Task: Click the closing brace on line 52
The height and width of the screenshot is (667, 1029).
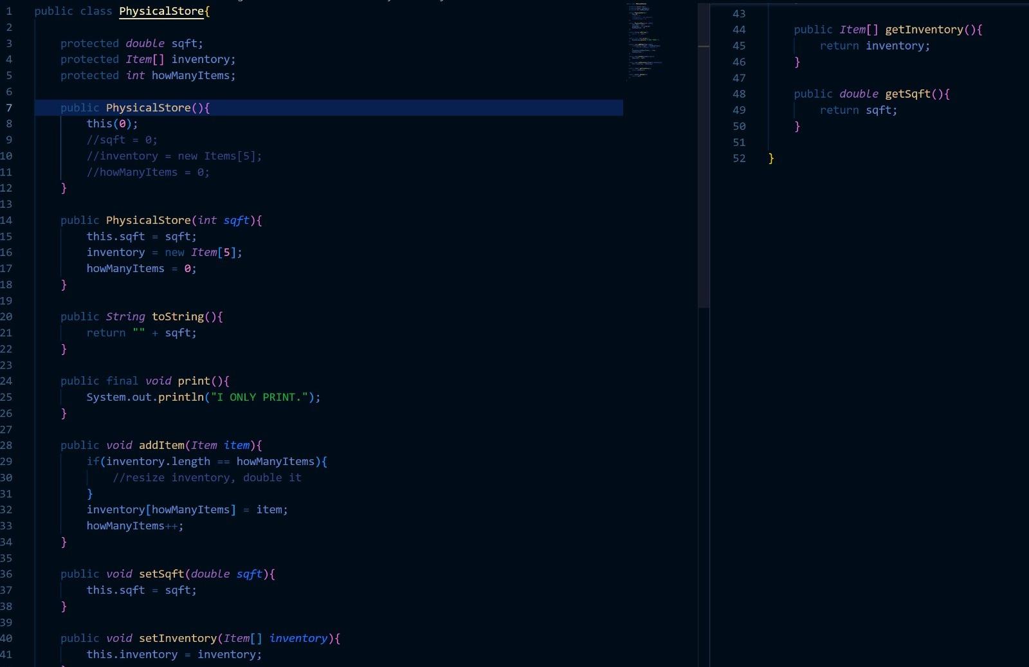Action: (770, 159)
